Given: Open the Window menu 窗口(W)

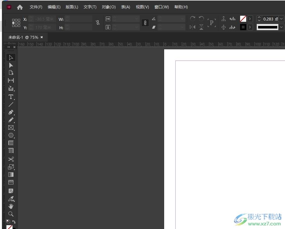Looking at the screenshot, I should coord(162,7).
